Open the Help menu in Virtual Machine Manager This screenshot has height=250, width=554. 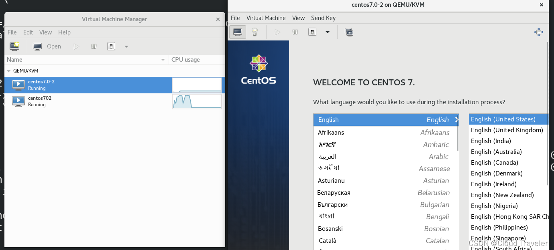64,32
